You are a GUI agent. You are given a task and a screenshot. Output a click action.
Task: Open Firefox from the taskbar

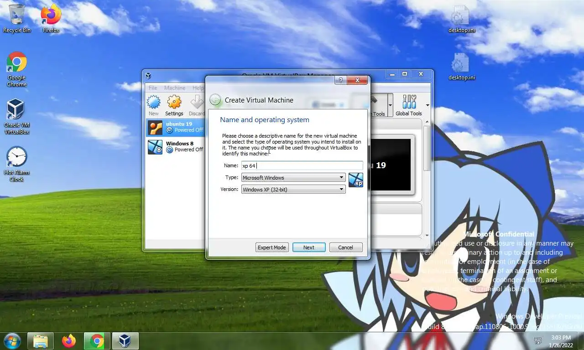coord(69,341)
